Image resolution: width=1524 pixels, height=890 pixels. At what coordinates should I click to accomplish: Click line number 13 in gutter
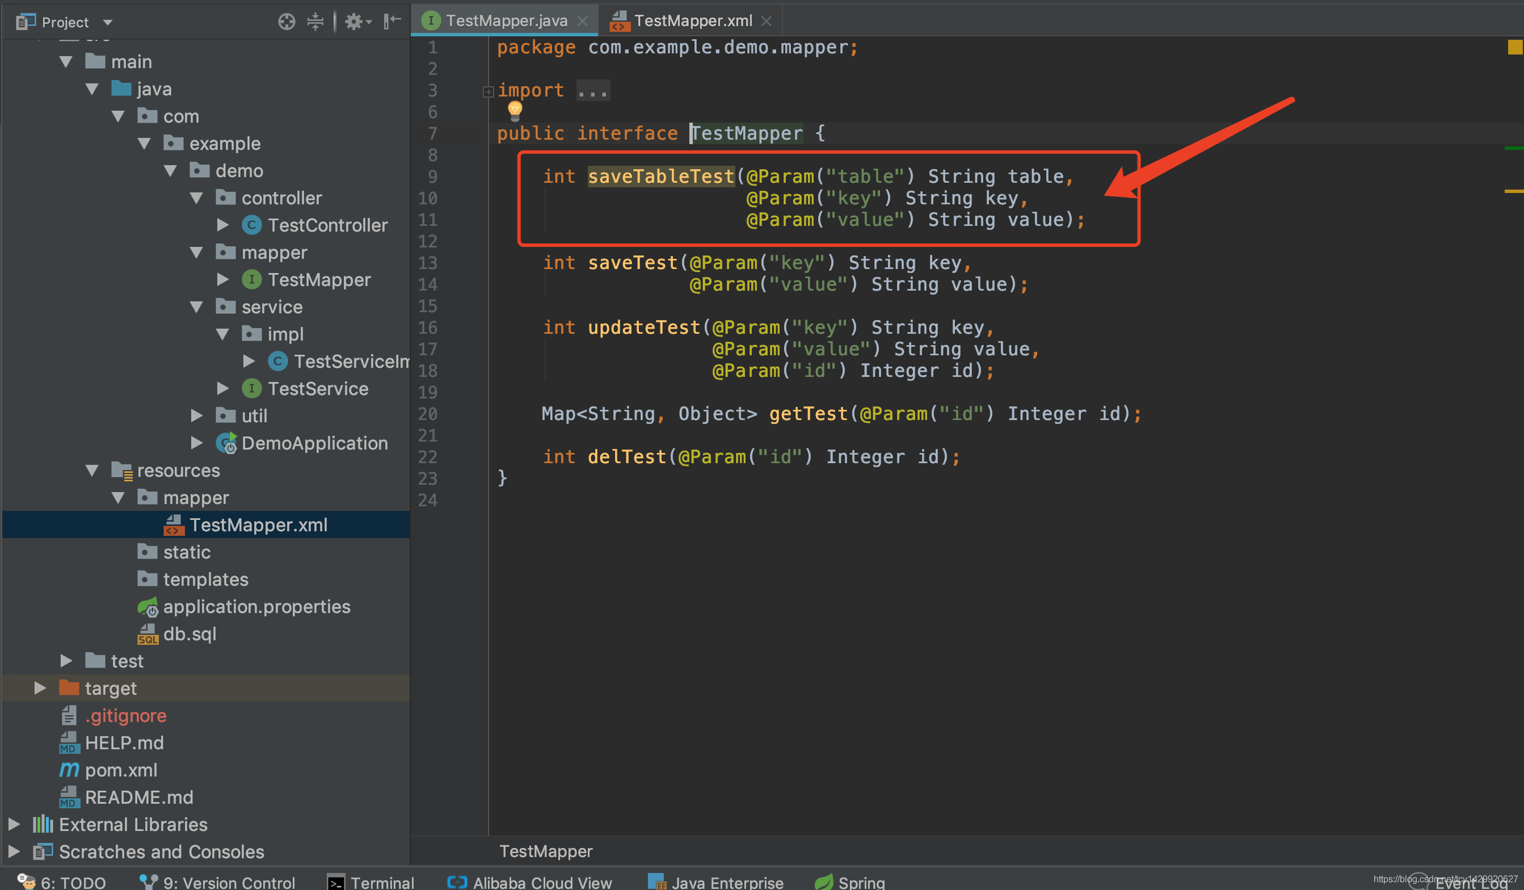[x=428, y=263]
